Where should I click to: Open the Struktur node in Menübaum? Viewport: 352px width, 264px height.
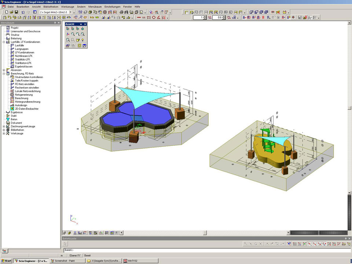tap(15, 35)
